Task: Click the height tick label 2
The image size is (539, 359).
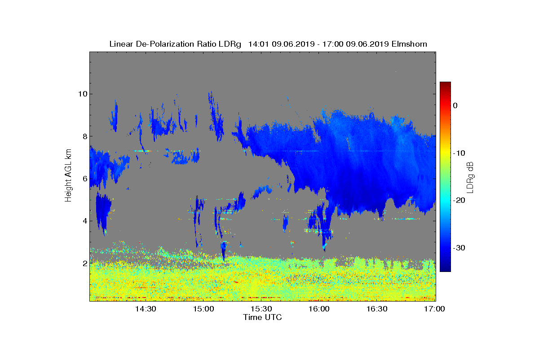Action: tap(84, 263)
